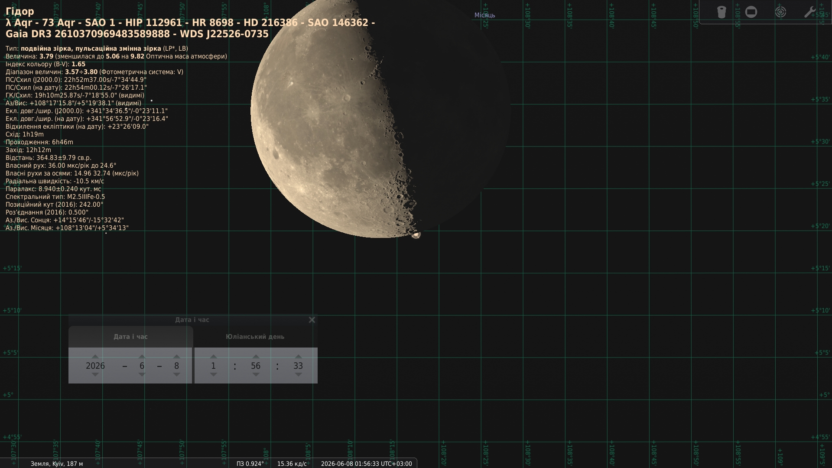Decrease the year 2026 with down arrow
The width and height of the screenshot is (832, 468).
pos(95,375)
